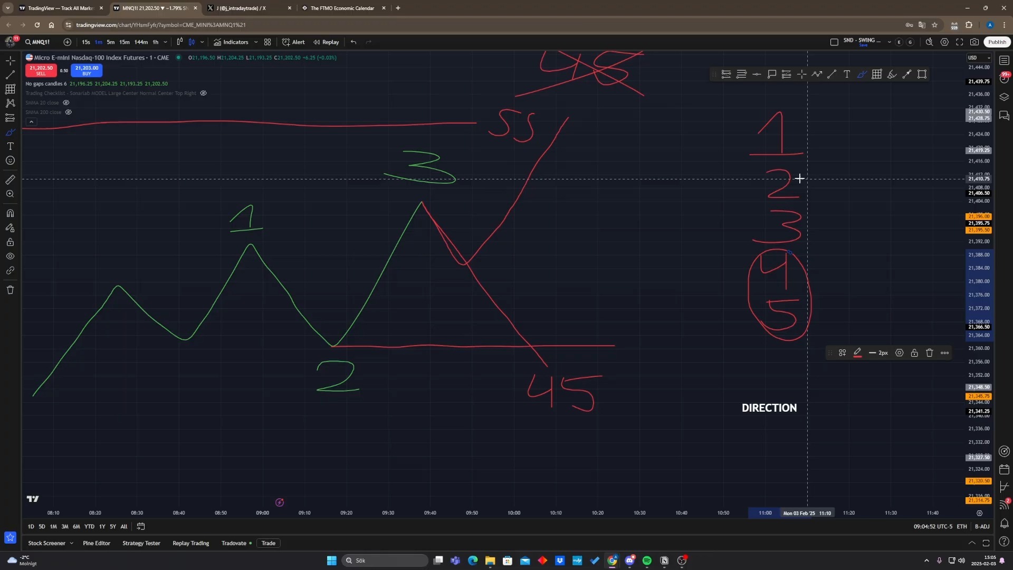Switch to the FTMO Economic Calendar tab

(x=342, y=8)
